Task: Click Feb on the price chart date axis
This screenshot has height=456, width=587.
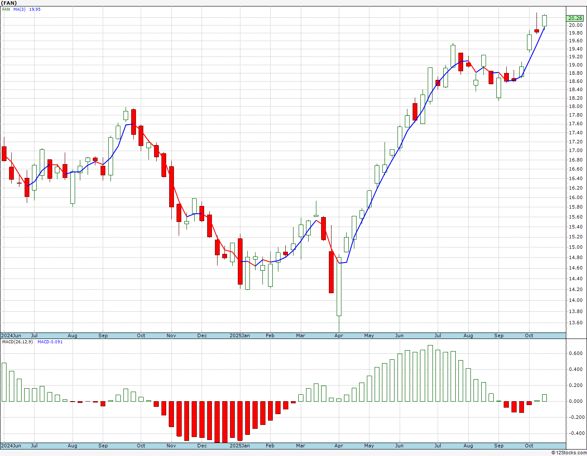Action: 270,336
